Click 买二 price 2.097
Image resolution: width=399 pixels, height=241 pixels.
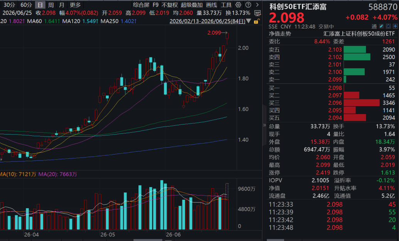point(335,95)
